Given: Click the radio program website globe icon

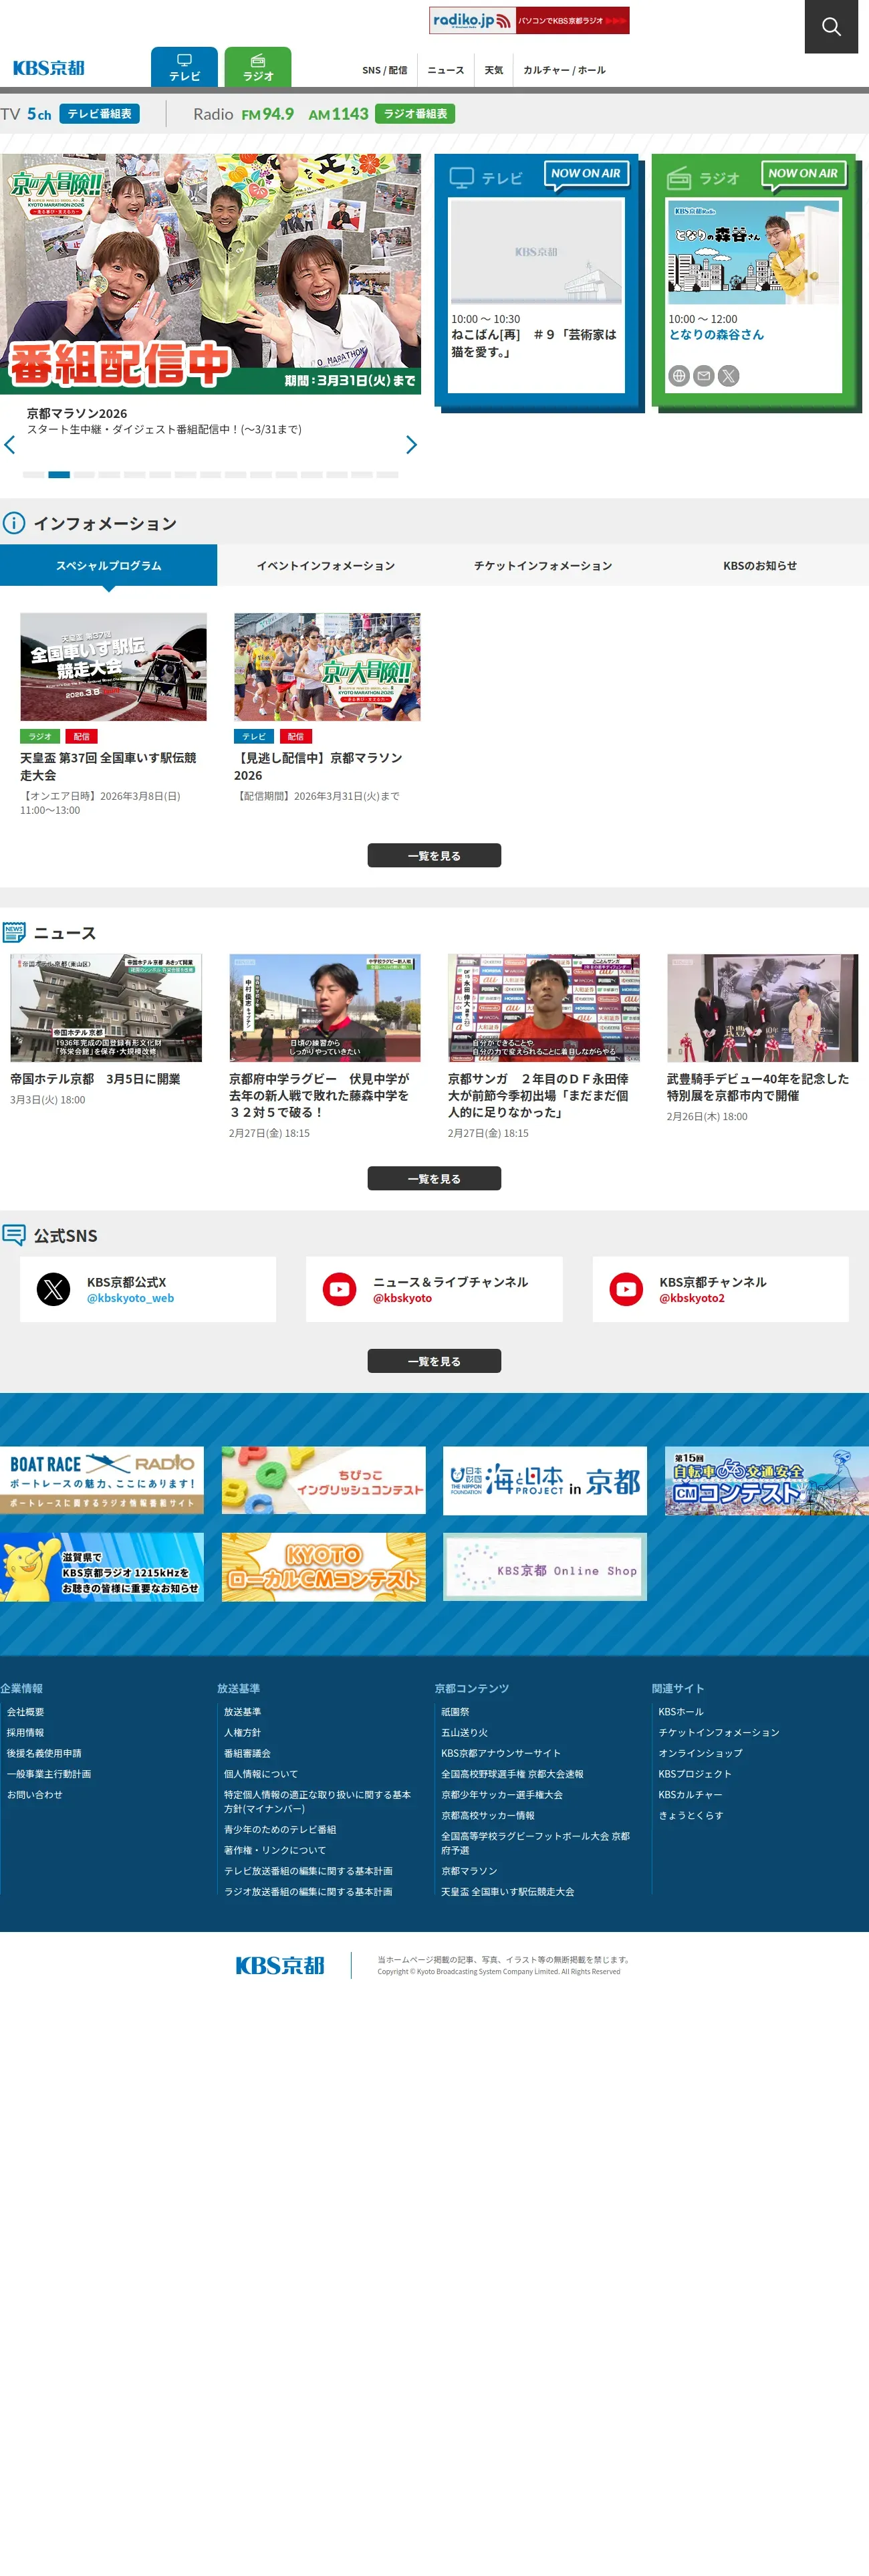Looking at the screenshot, I should (679, 376).
